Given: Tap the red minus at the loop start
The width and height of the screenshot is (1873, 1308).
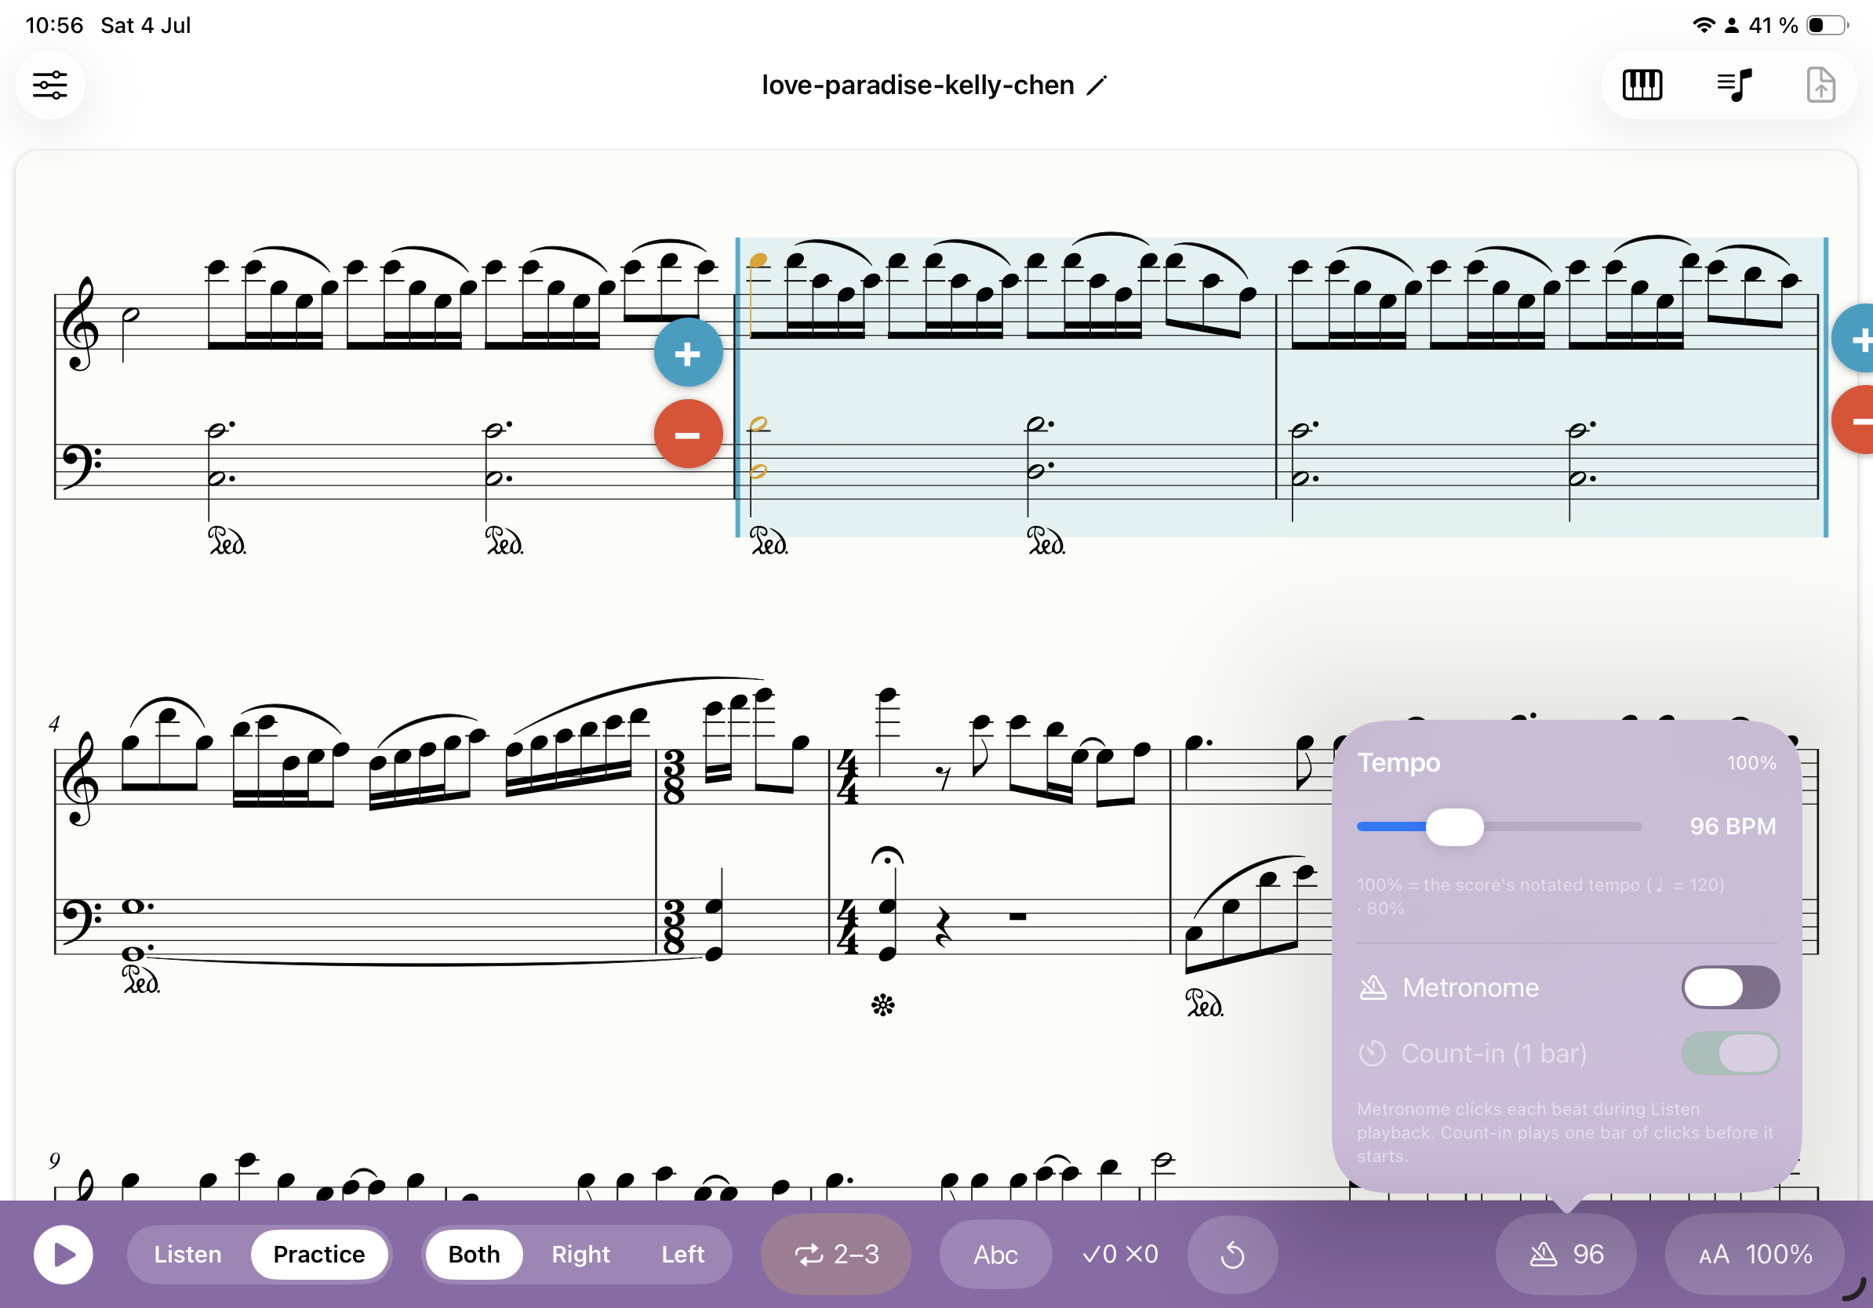Looking at the screenshot, I should tap(688, 434).
